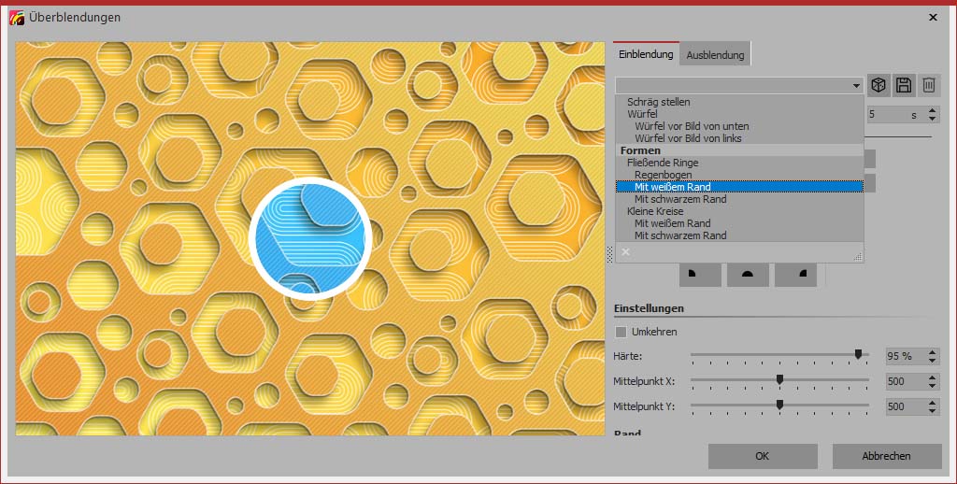Enable the Umkehren checkbox
This screenshot has height=484, width=957.
[621, 332]
